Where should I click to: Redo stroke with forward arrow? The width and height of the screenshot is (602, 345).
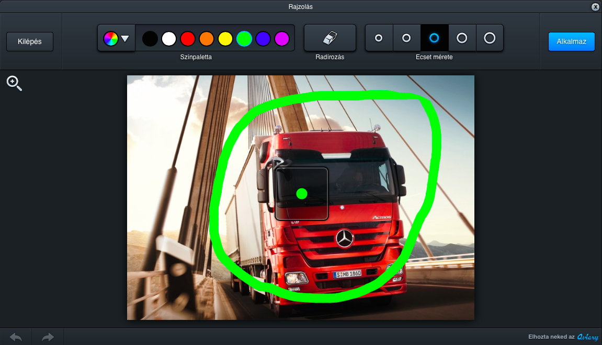(x=48, y=337)
